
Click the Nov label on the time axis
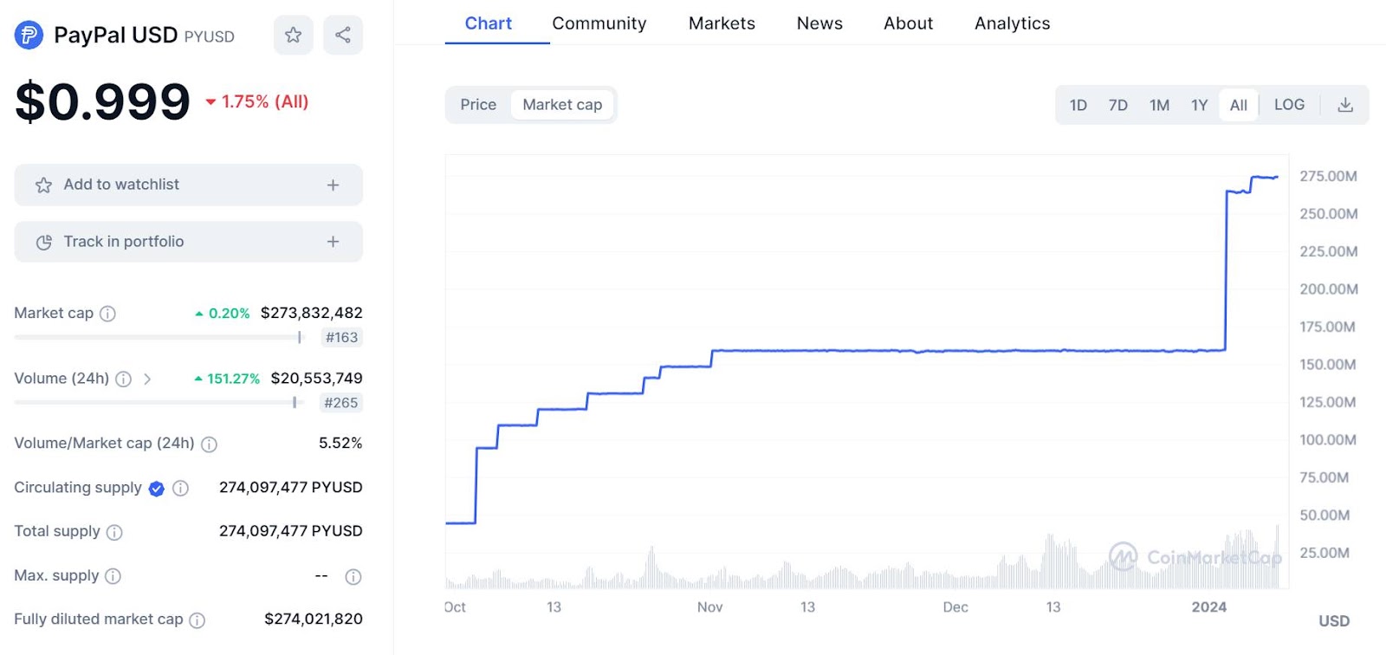coord(709,607)
